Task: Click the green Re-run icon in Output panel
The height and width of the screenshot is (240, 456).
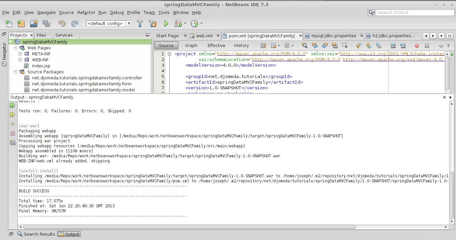Action: click(12, 105)
